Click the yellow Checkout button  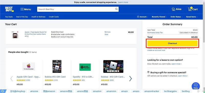[172, 43]
